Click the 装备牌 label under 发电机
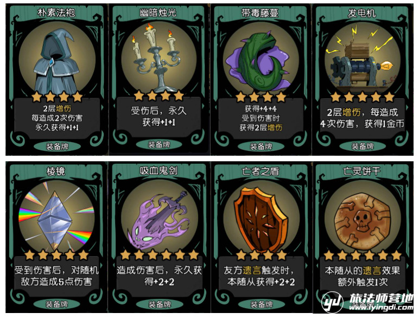Viewport: 419px width, 319px height. (x=363, y=146)
